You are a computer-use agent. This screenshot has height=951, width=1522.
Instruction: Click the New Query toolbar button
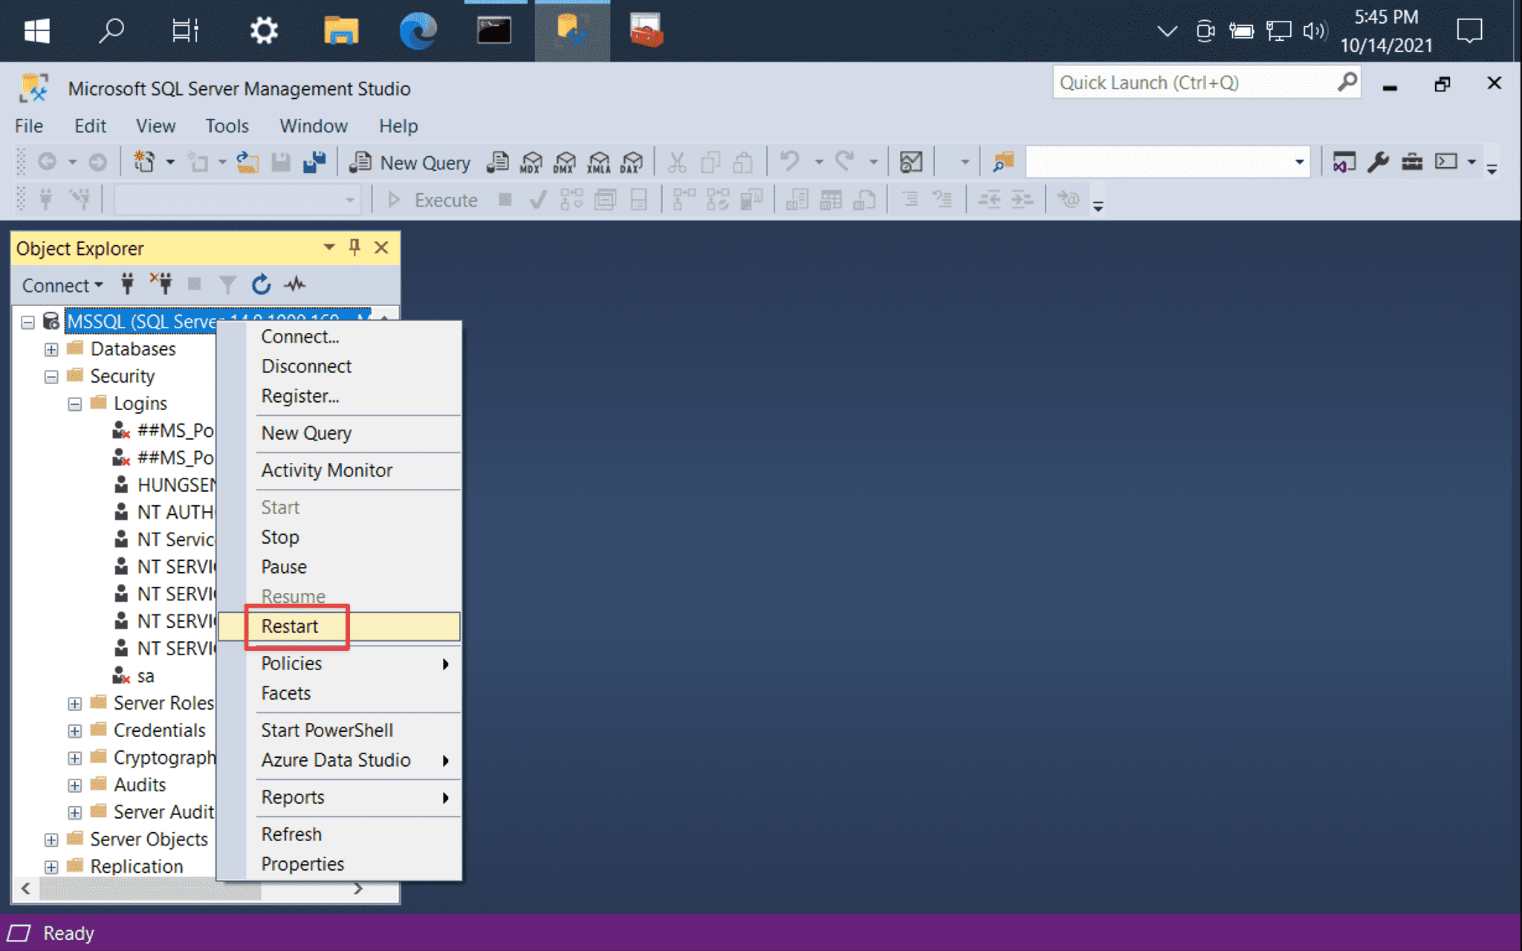pos(410,162)
